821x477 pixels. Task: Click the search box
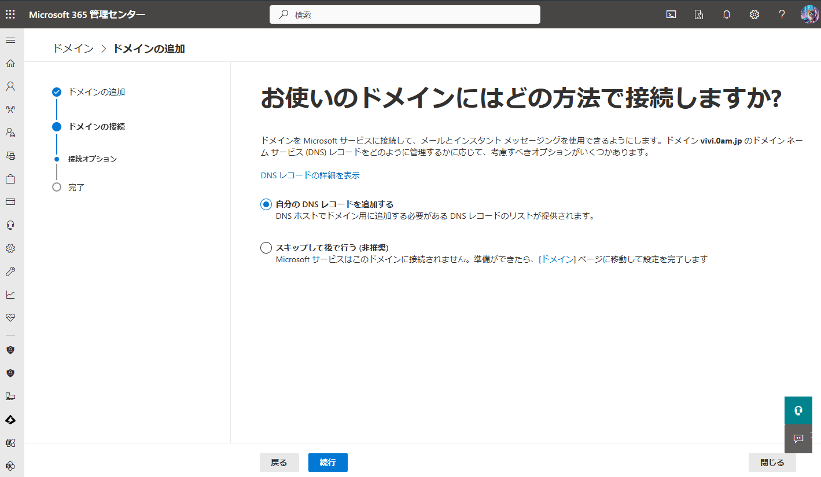click(x=405, y=14)
